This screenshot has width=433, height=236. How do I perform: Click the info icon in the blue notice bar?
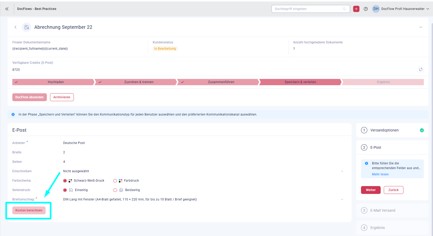pyautogui.click(x=13, y=114)
